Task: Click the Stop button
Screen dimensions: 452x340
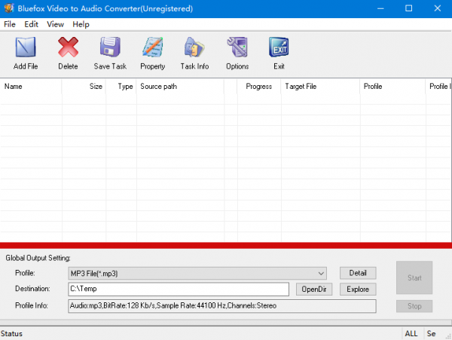Action: (x=414, y=306)
